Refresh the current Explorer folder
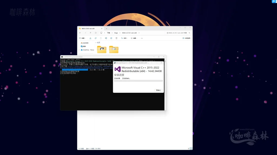Screen dimensions: 277x155 pos(95,33)
